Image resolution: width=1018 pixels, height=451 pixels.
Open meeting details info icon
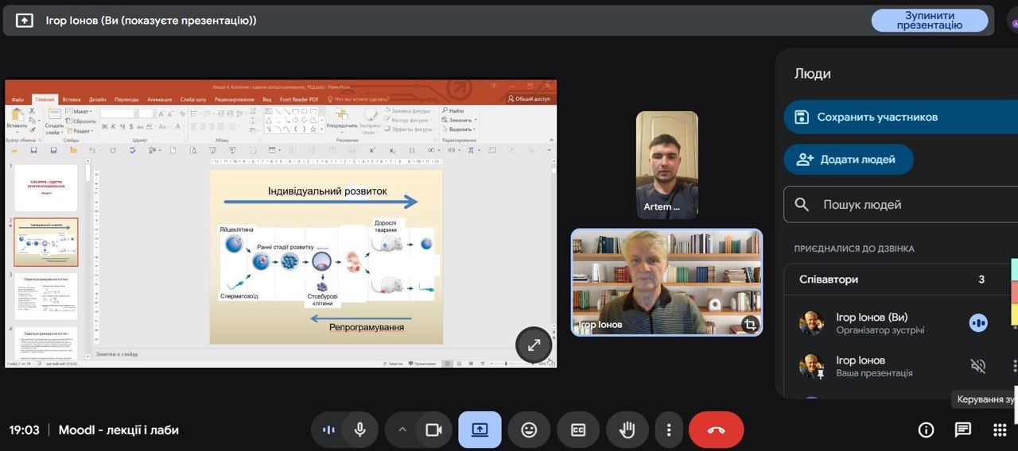[926, 430]
